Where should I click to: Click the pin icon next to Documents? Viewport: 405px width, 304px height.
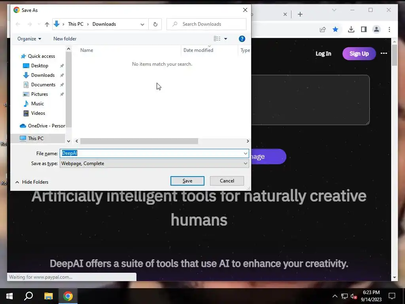62,85
